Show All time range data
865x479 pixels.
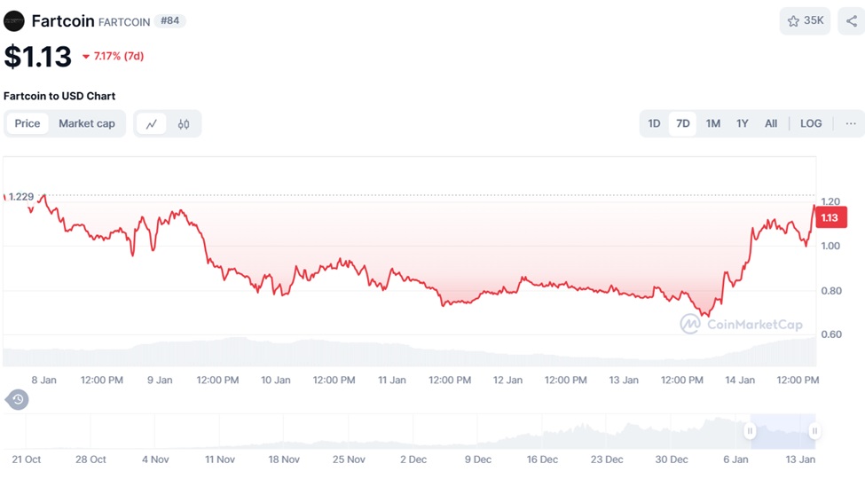click(x=771, y=123)
